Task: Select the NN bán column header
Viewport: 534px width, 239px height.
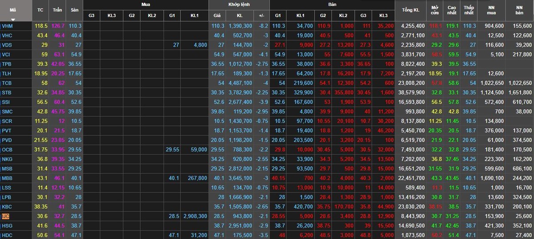Action: [519, 9]
